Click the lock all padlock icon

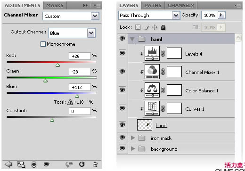pos(163,27)
